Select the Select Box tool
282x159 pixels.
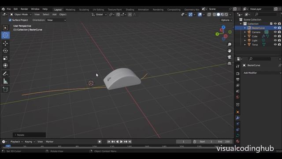tap(5, 28)
